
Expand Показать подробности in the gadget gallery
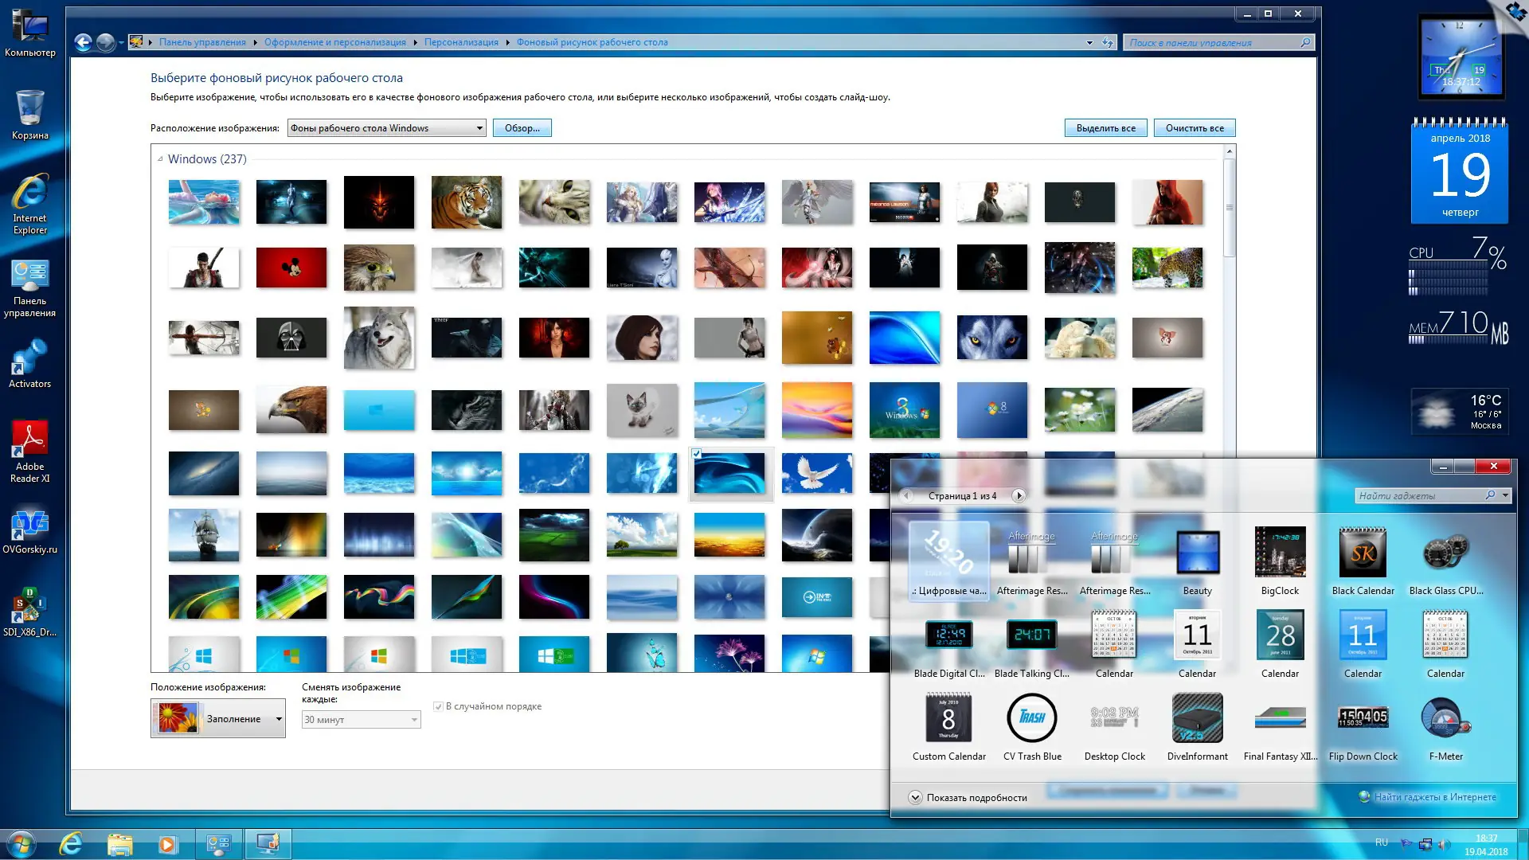click(915, 797)
